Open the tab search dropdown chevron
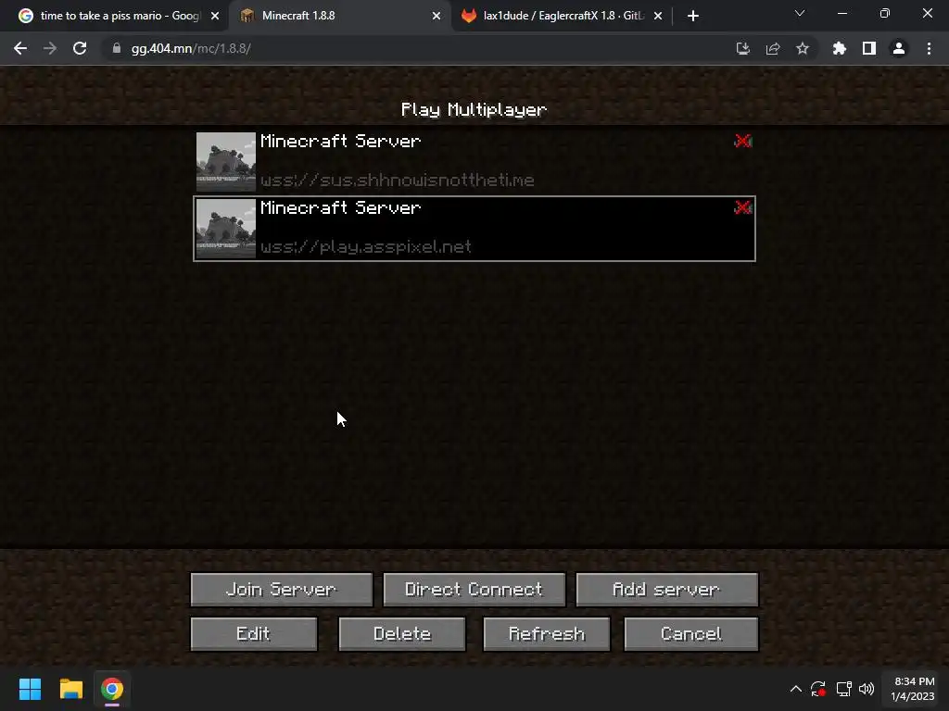Image resolution: width=949 pixels, height=711 pixels. point(800,13)
